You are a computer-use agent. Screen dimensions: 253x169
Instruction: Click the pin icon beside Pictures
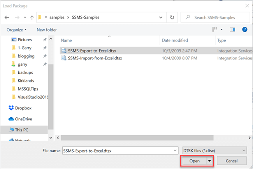(45, 40)
